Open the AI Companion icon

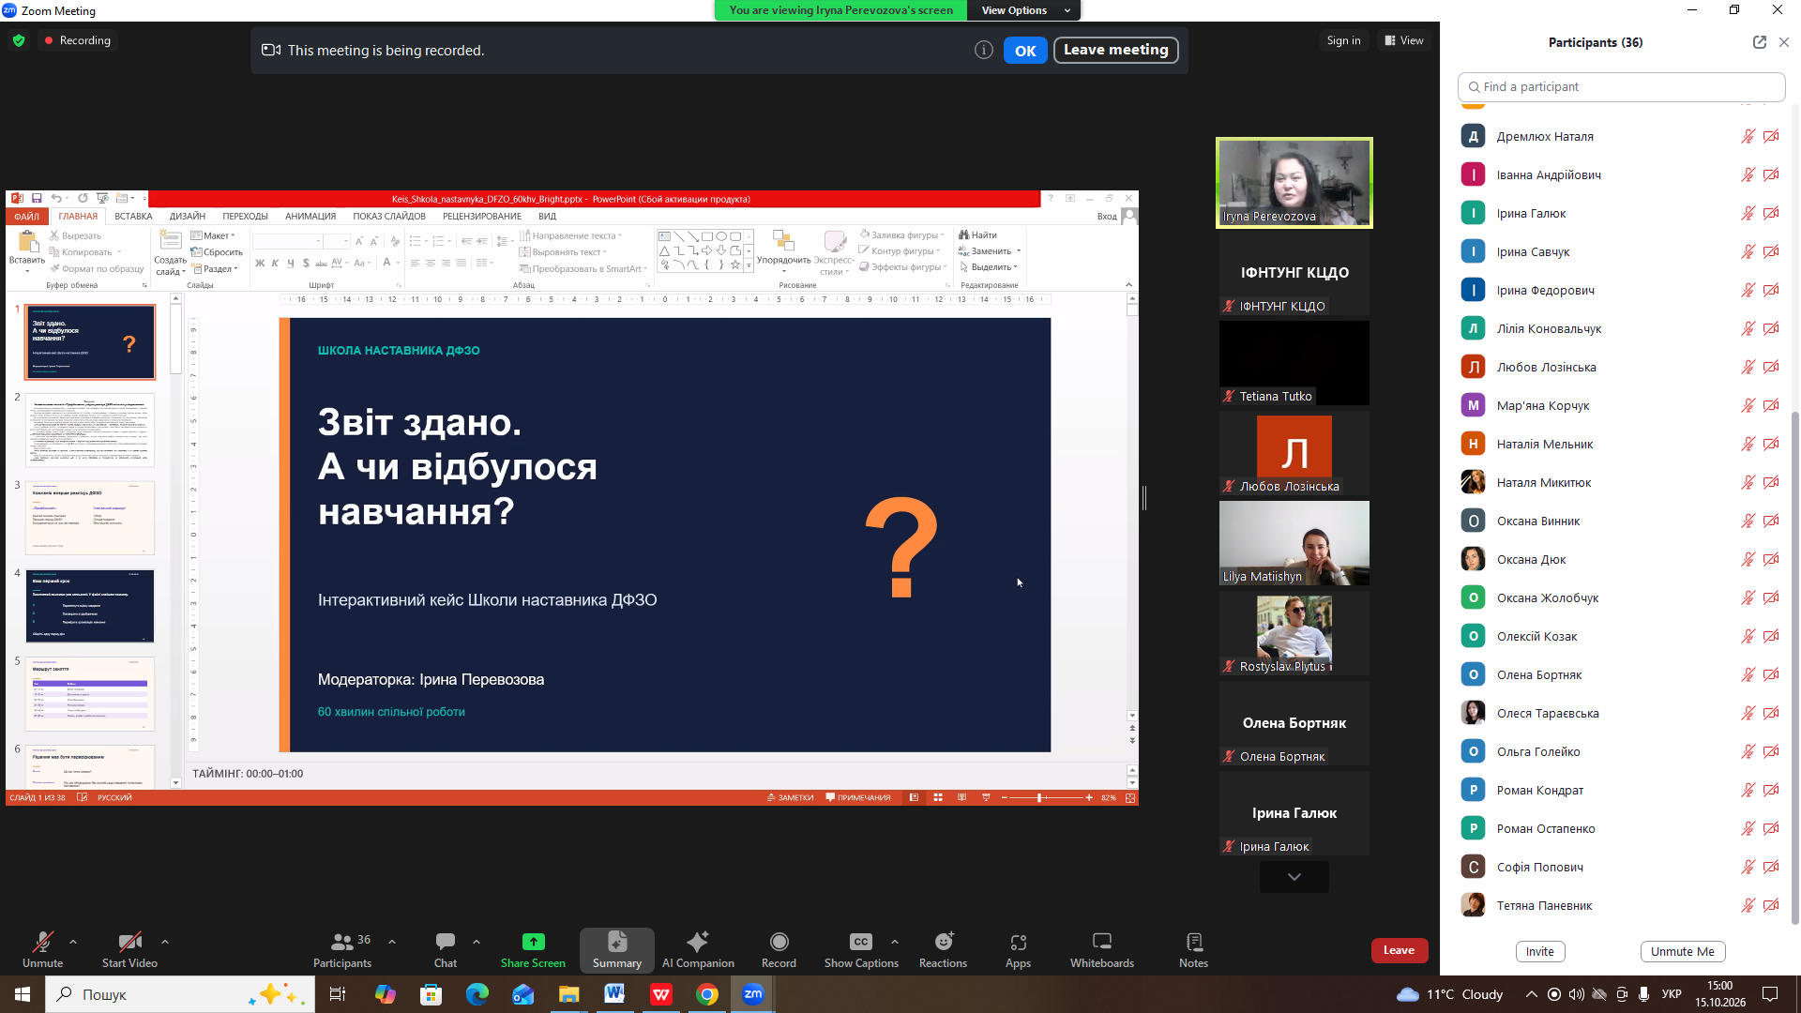[698, 942]
